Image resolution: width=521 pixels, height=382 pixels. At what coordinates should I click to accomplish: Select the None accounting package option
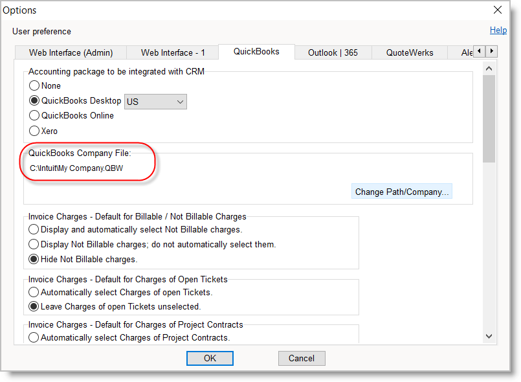(34, 85)
